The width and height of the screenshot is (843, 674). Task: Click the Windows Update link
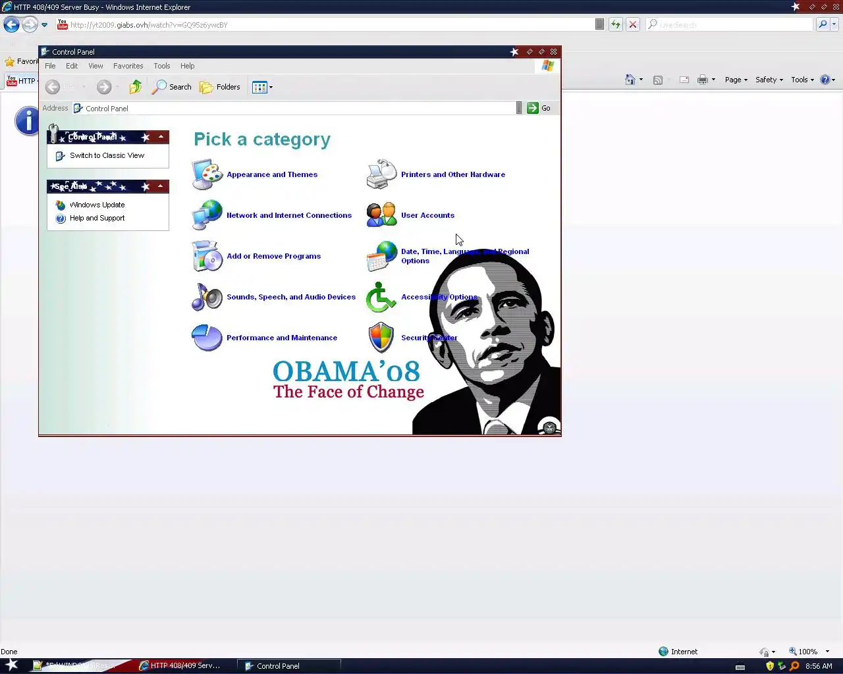(97, 205)
